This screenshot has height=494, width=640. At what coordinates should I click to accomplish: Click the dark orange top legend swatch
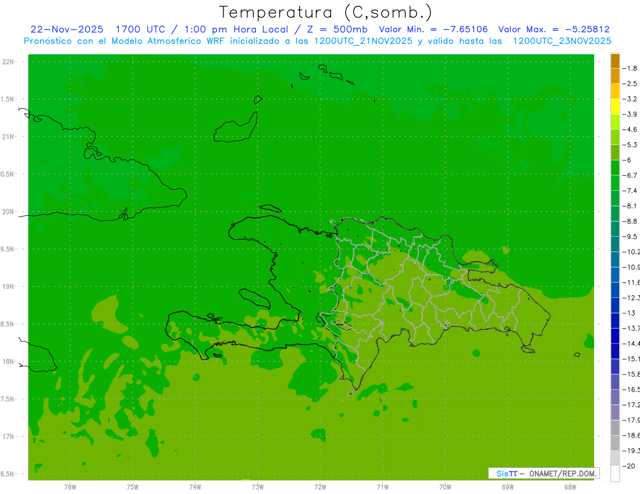click(x=615, y=61)
